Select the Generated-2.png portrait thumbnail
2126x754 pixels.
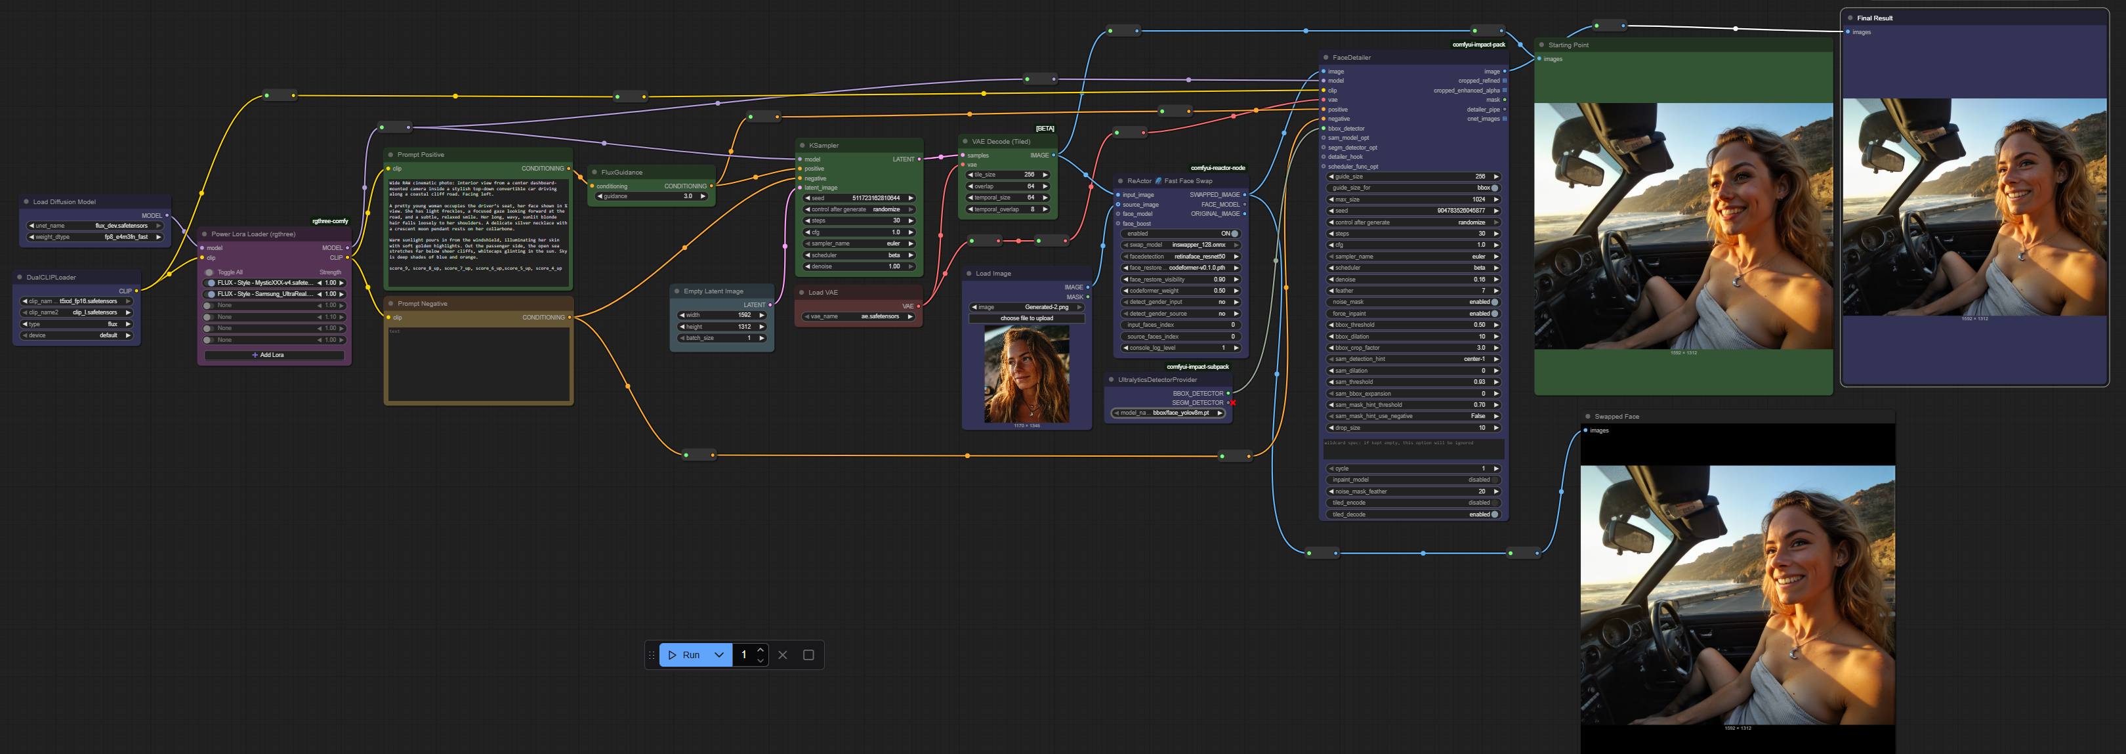click(x=1026, y=373)
